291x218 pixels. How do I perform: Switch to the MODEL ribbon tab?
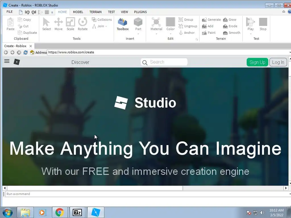pos(78,12)
